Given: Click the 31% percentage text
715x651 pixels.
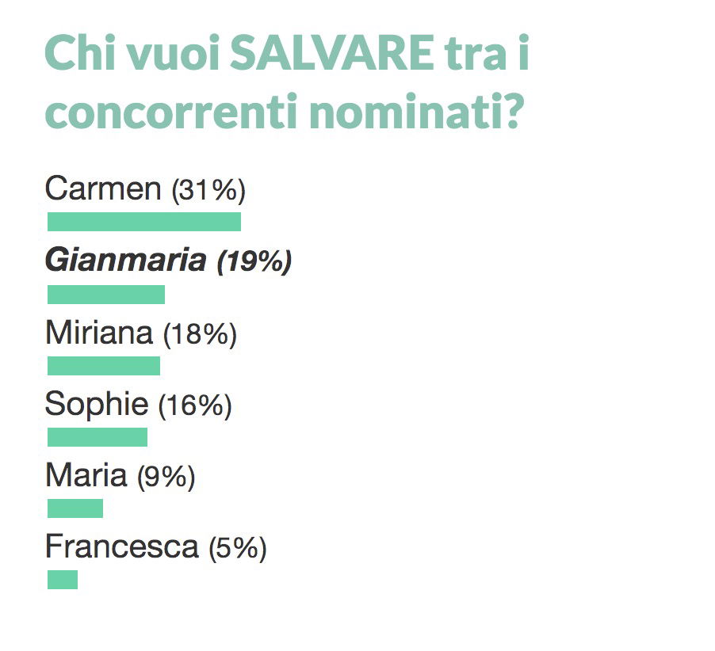Looking at the screenshot, I should tap(208, 189).
